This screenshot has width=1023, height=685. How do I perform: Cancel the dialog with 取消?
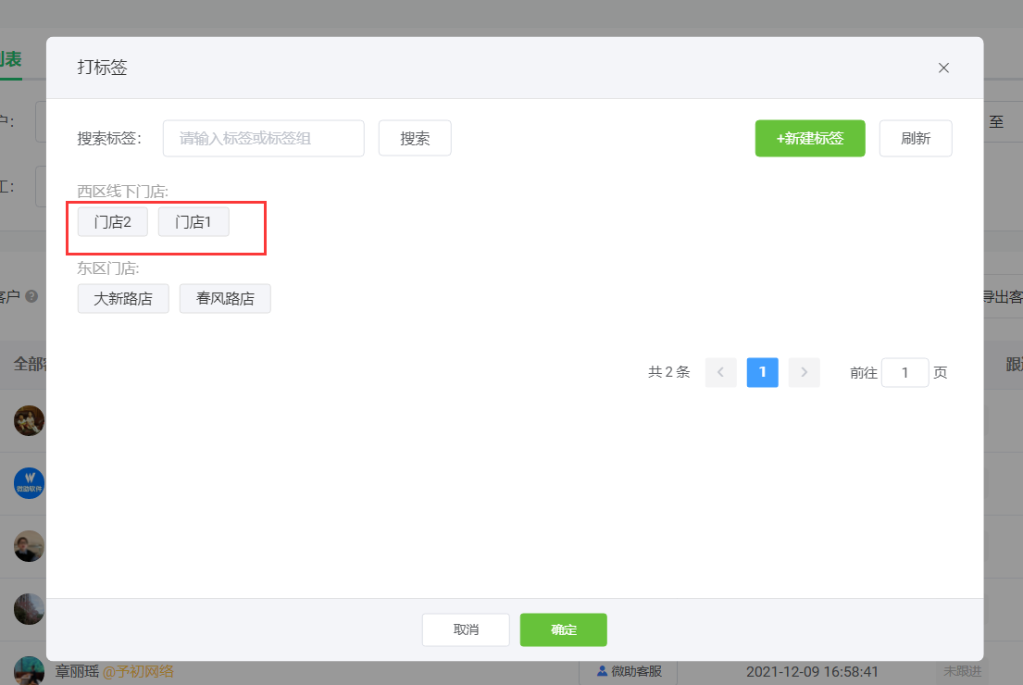point(466,629)
